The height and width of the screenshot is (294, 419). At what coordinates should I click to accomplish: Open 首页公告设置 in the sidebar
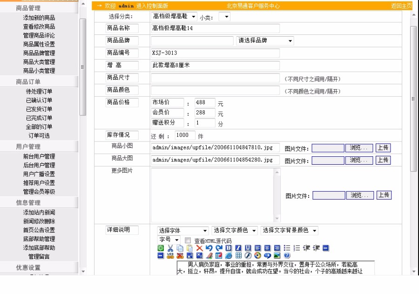click(x=39, y=230)
